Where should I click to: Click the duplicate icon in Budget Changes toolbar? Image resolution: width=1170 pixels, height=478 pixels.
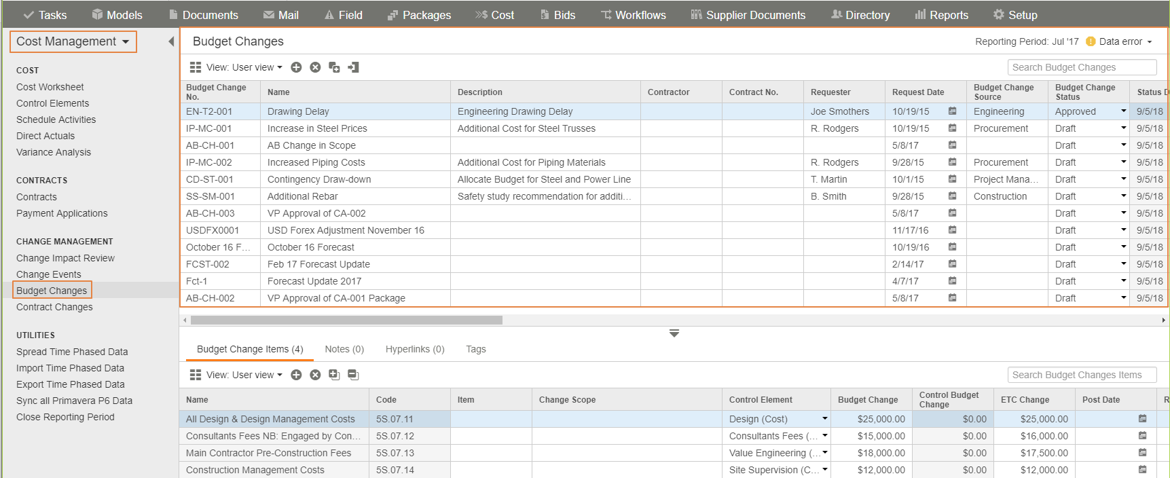coord(334,67)
